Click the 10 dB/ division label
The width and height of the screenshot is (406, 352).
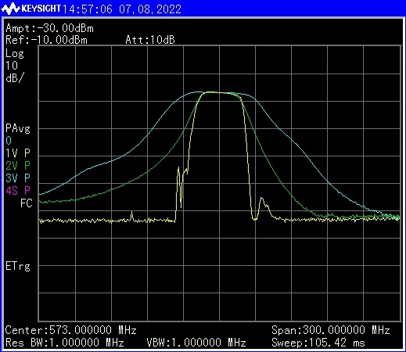(15, 72)
